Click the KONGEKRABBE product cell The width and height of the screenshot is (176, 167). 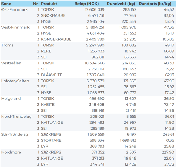[56, 39]
